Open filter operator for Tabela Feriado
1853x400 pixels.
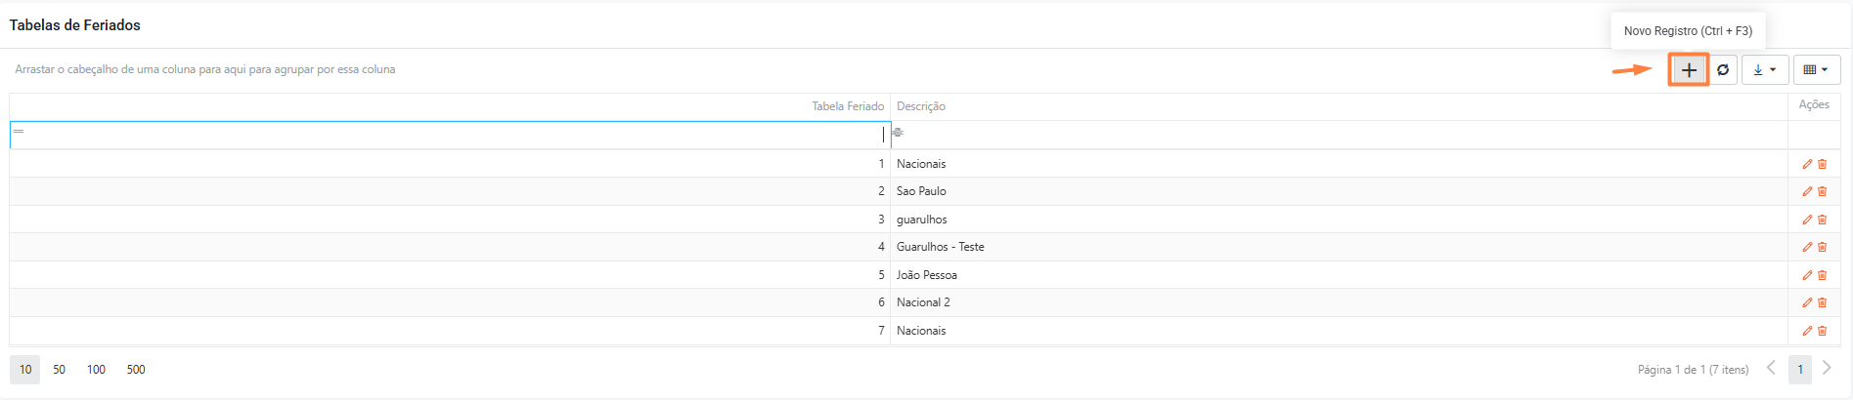(x=19, y=132)
